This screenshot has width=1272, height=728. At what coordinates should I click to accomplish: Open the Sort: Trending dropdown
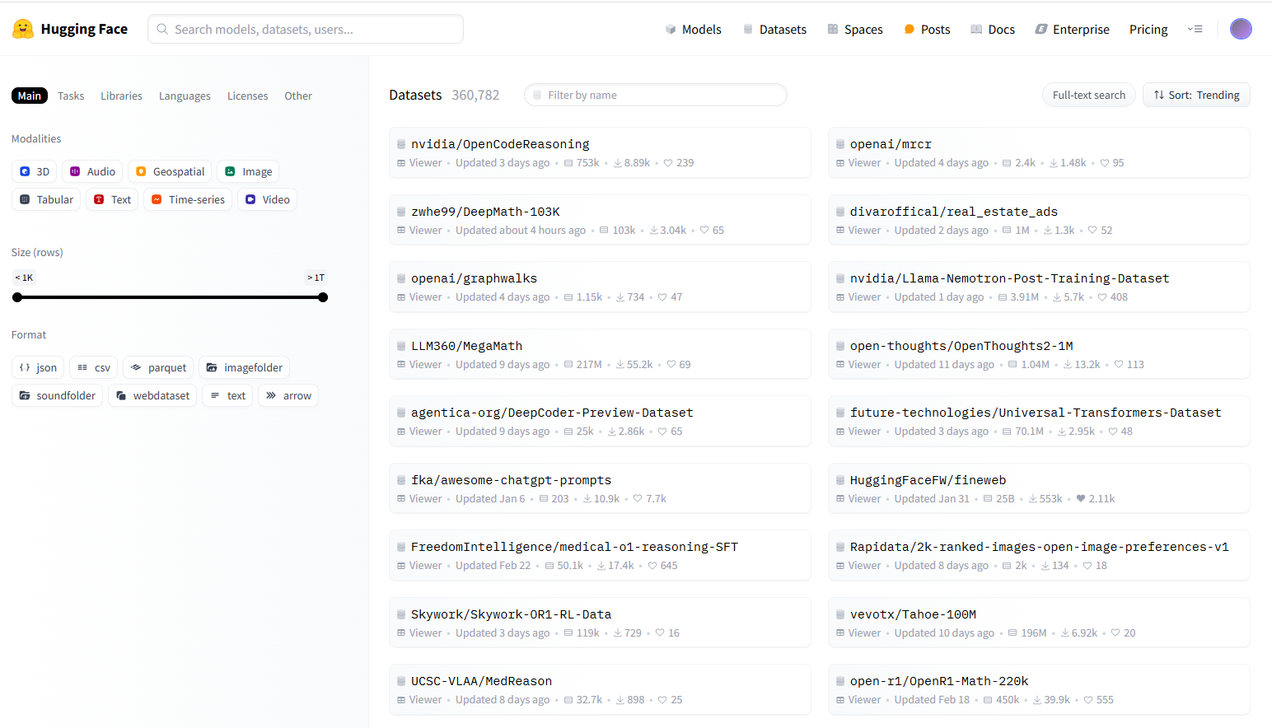pyautogui.click(x=1196, y=95)
